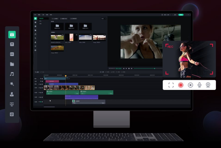Toggle the webcam on the recorder bar
Image resolution: width=221 pixels, height=148 pixels.
pos(208,85)
